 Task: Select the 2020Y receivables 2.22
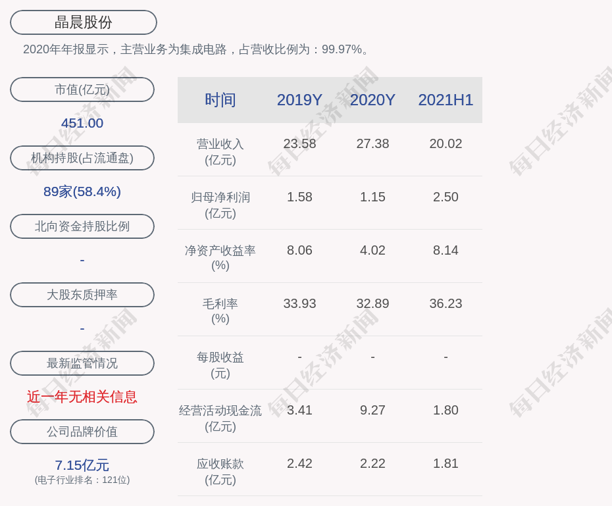pos(372,463)
